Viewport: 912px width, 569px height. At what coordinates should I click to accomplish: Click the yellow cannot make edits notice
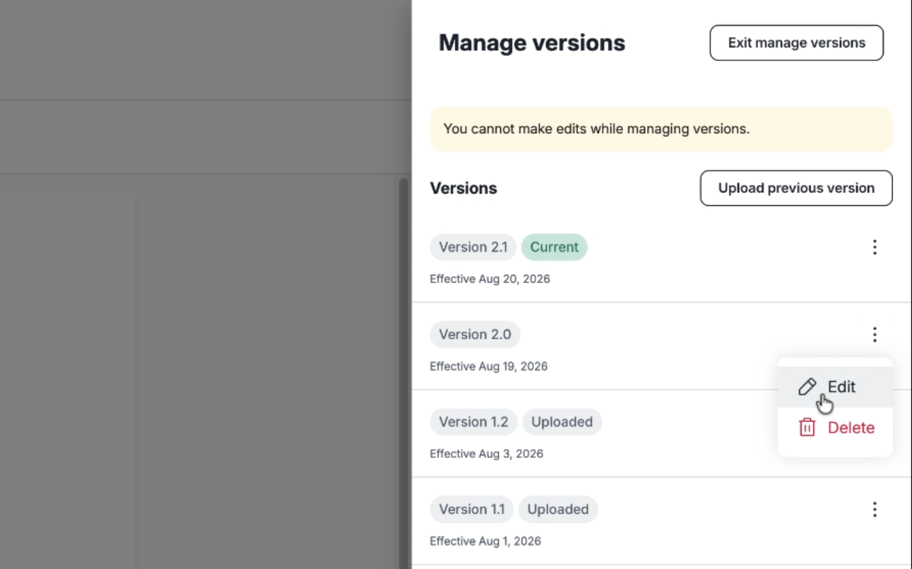[x=661, y=129]
